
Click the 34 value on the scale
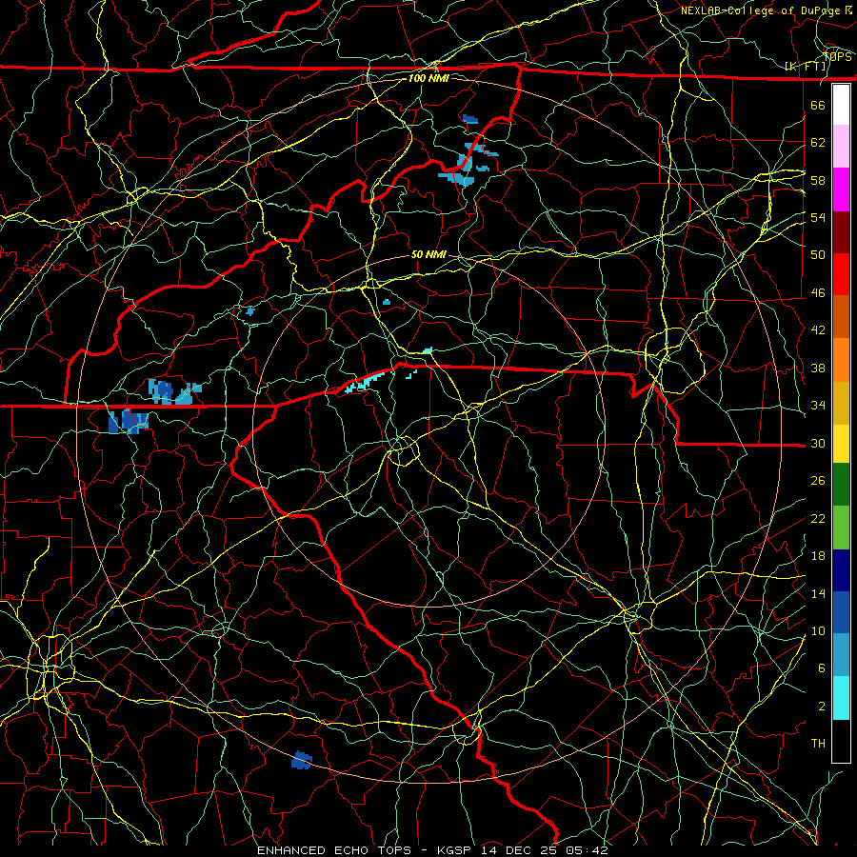pyautogui.click(x=818, y=406)
